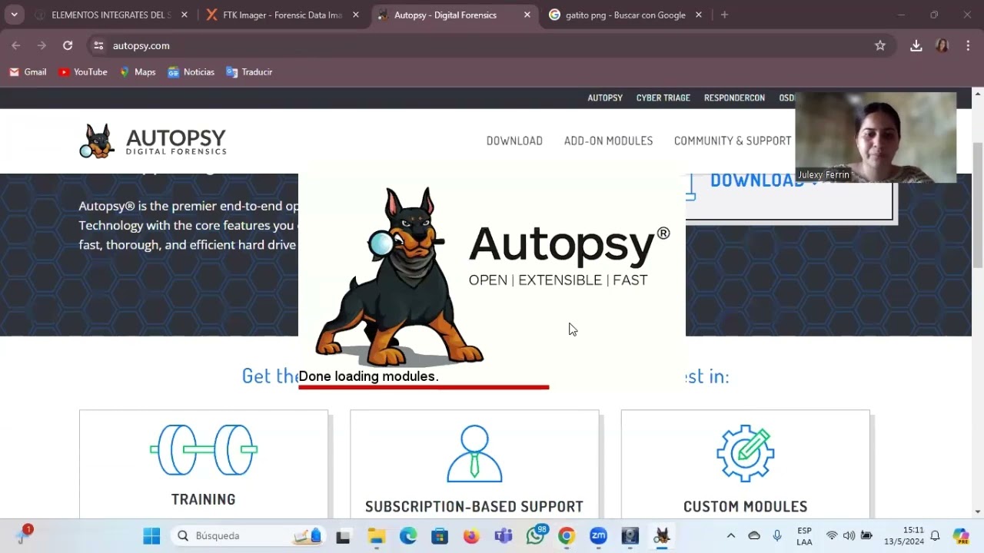This screenshot has width=984, height=553.
Task: Open Microsoft Store from the taskbar
Action: coord(440,535)
